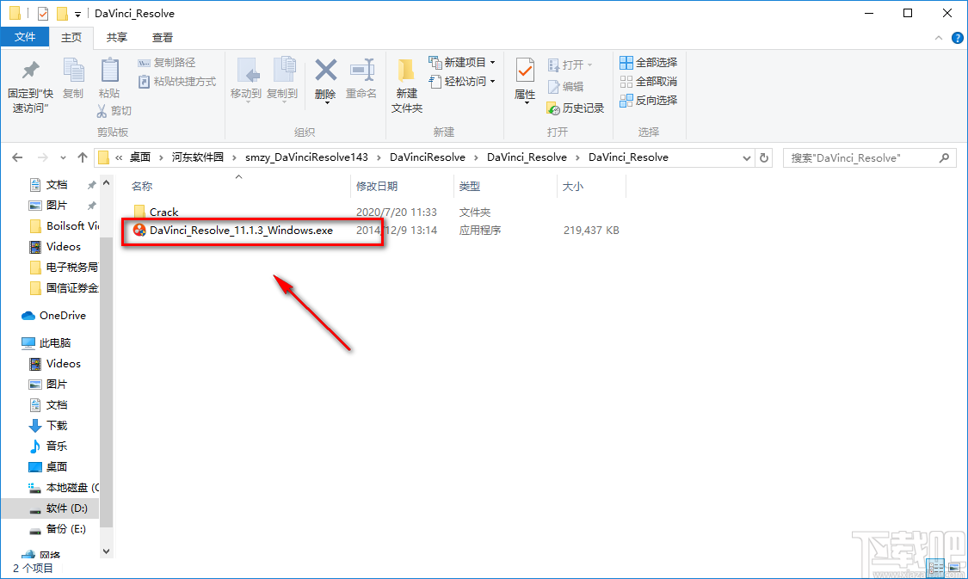Go to 桌面 in the address breadcrumb

click(140, 157)
